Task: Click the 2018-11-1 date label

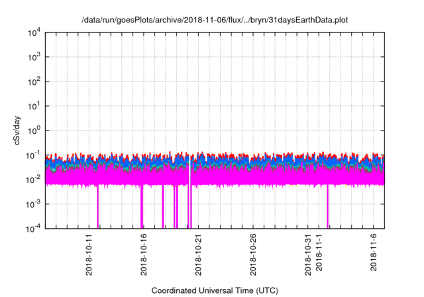Action: coord(319,253)
